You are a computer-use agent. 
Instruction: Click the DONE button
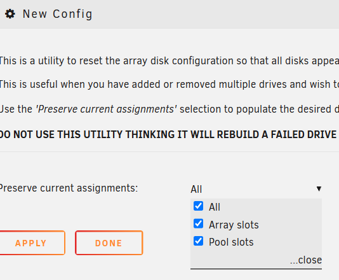pyautogui.click(x=109, y=242)
